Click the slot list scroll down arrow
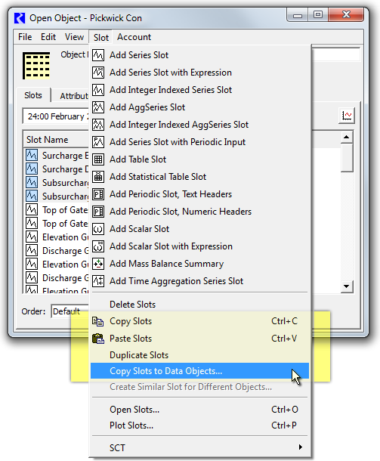The height and width of the screenshot is (461, 380). pos(347,286)
